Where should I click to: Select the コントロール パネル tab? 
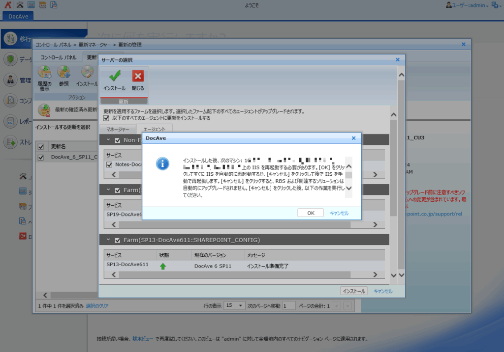pos(59,57)
